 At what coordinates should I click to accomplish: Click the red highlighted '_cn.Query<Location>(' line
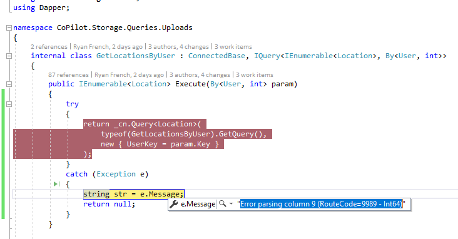[142, 124]
